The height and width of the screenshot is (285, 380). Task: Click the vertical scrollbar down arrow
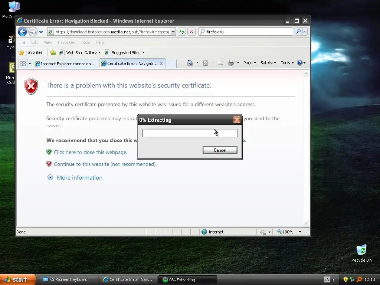click(x=306, y=223)
